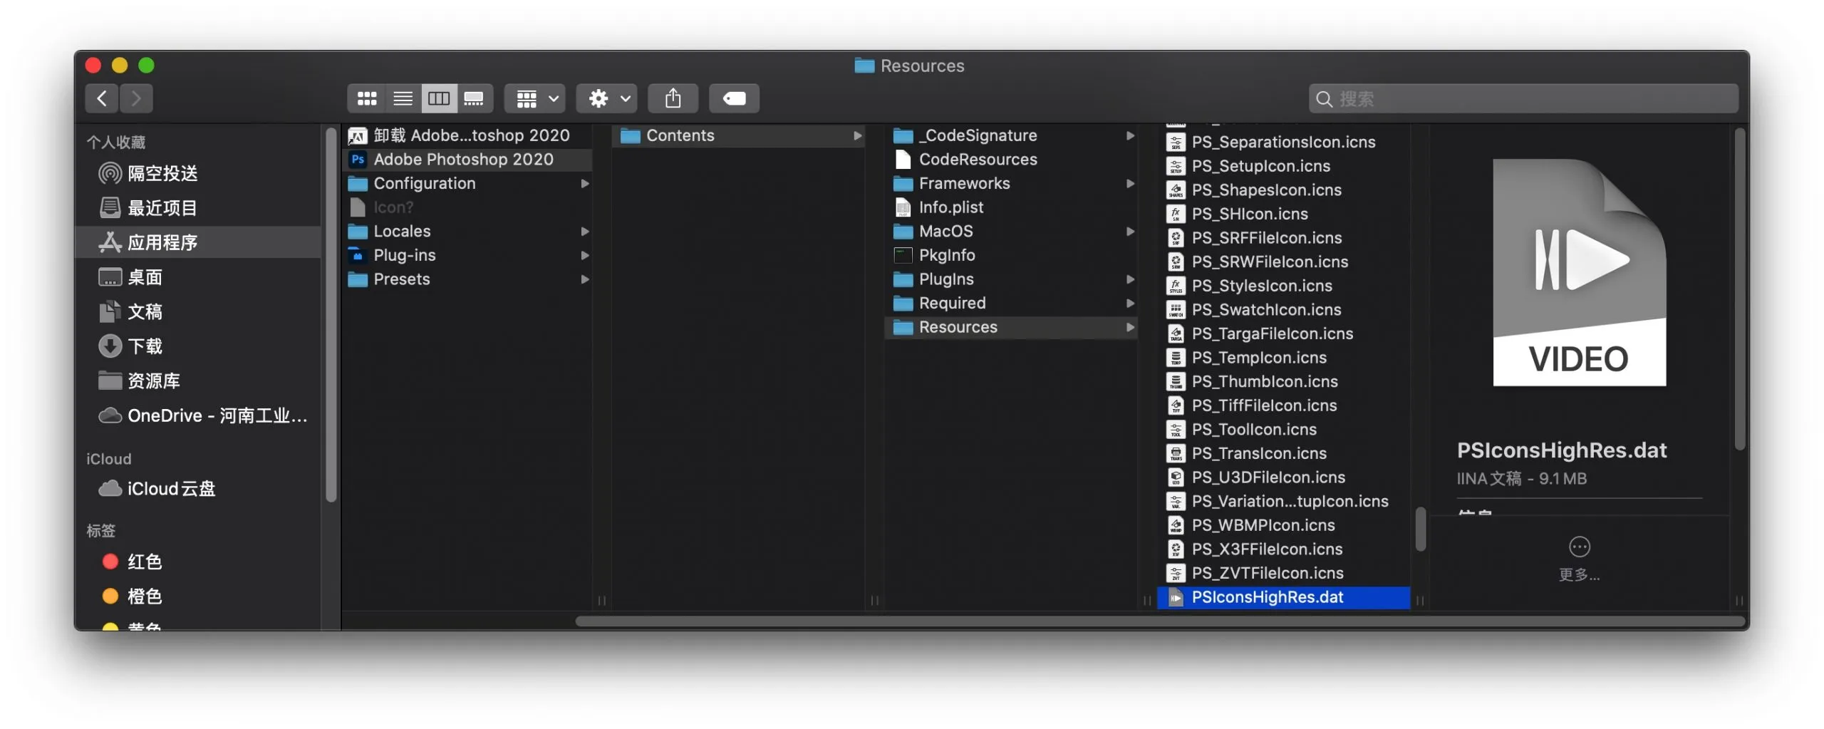Select the Resources folder
This screenshot has width=1824, height=729.
(x=1011, y=327)
